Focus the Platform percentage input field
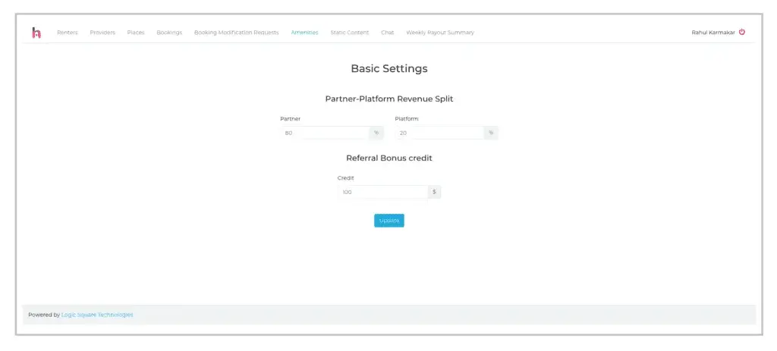 click(x=439, y=133)
